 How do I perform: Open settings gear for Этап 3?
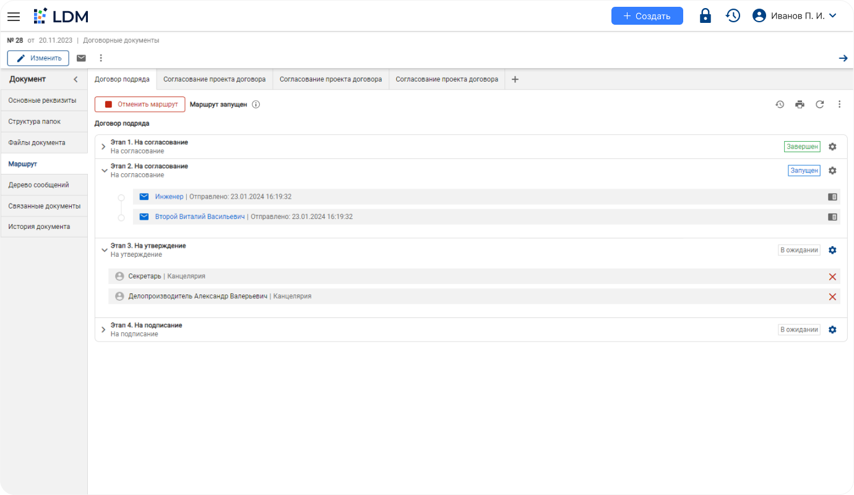pos(832,250)
